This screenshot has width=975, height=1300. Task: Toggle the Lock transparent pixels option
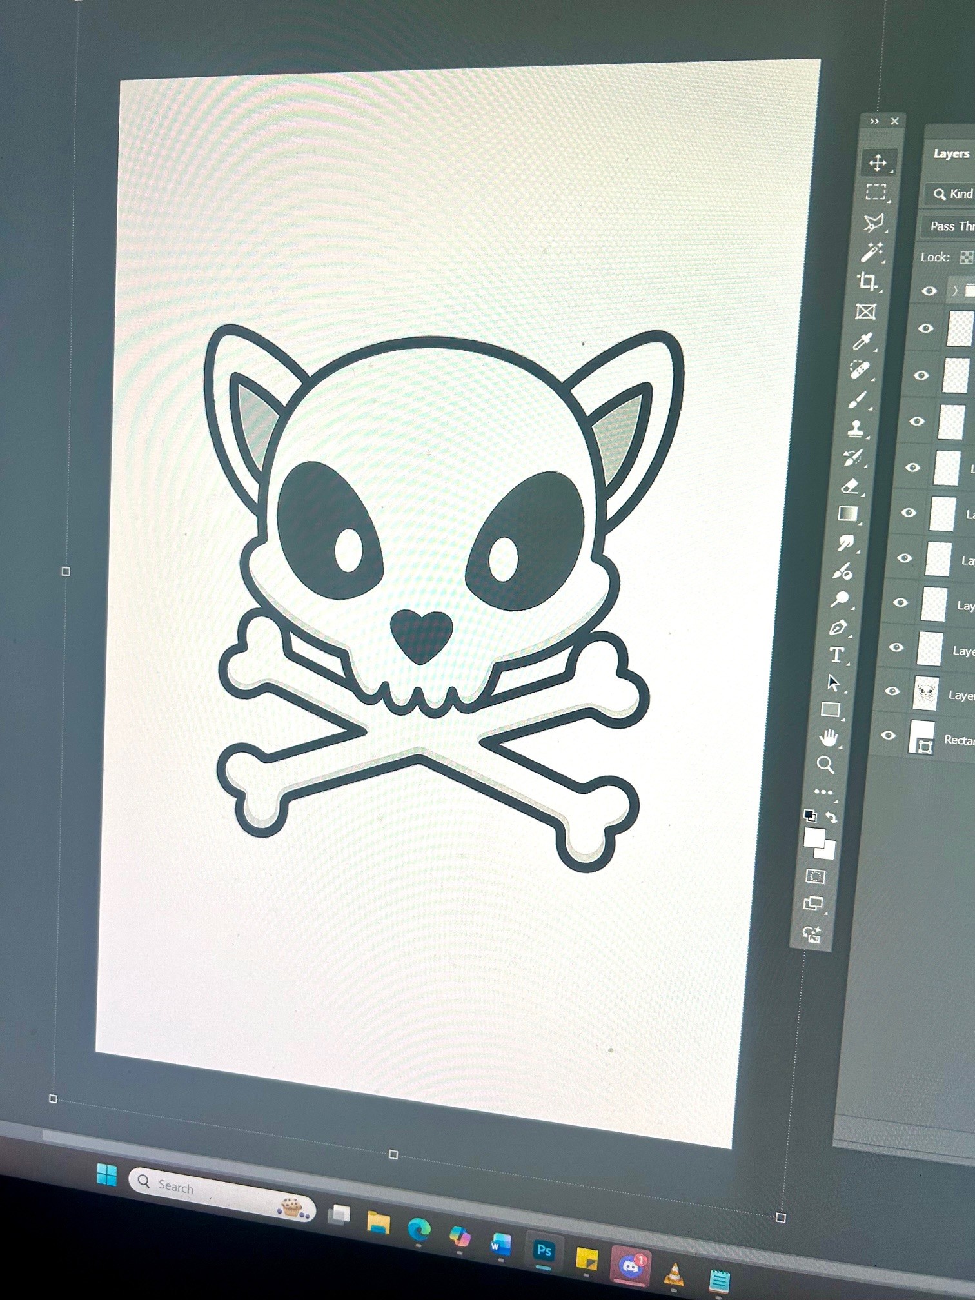966,258
